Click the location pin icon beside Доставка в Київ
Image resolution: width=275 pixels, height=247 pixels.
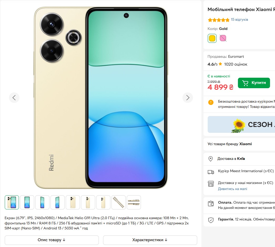click(211, 159)
